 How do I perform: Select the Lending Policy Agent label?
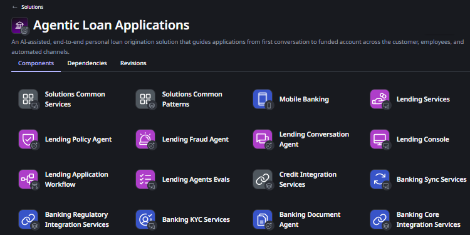(78, 139)
